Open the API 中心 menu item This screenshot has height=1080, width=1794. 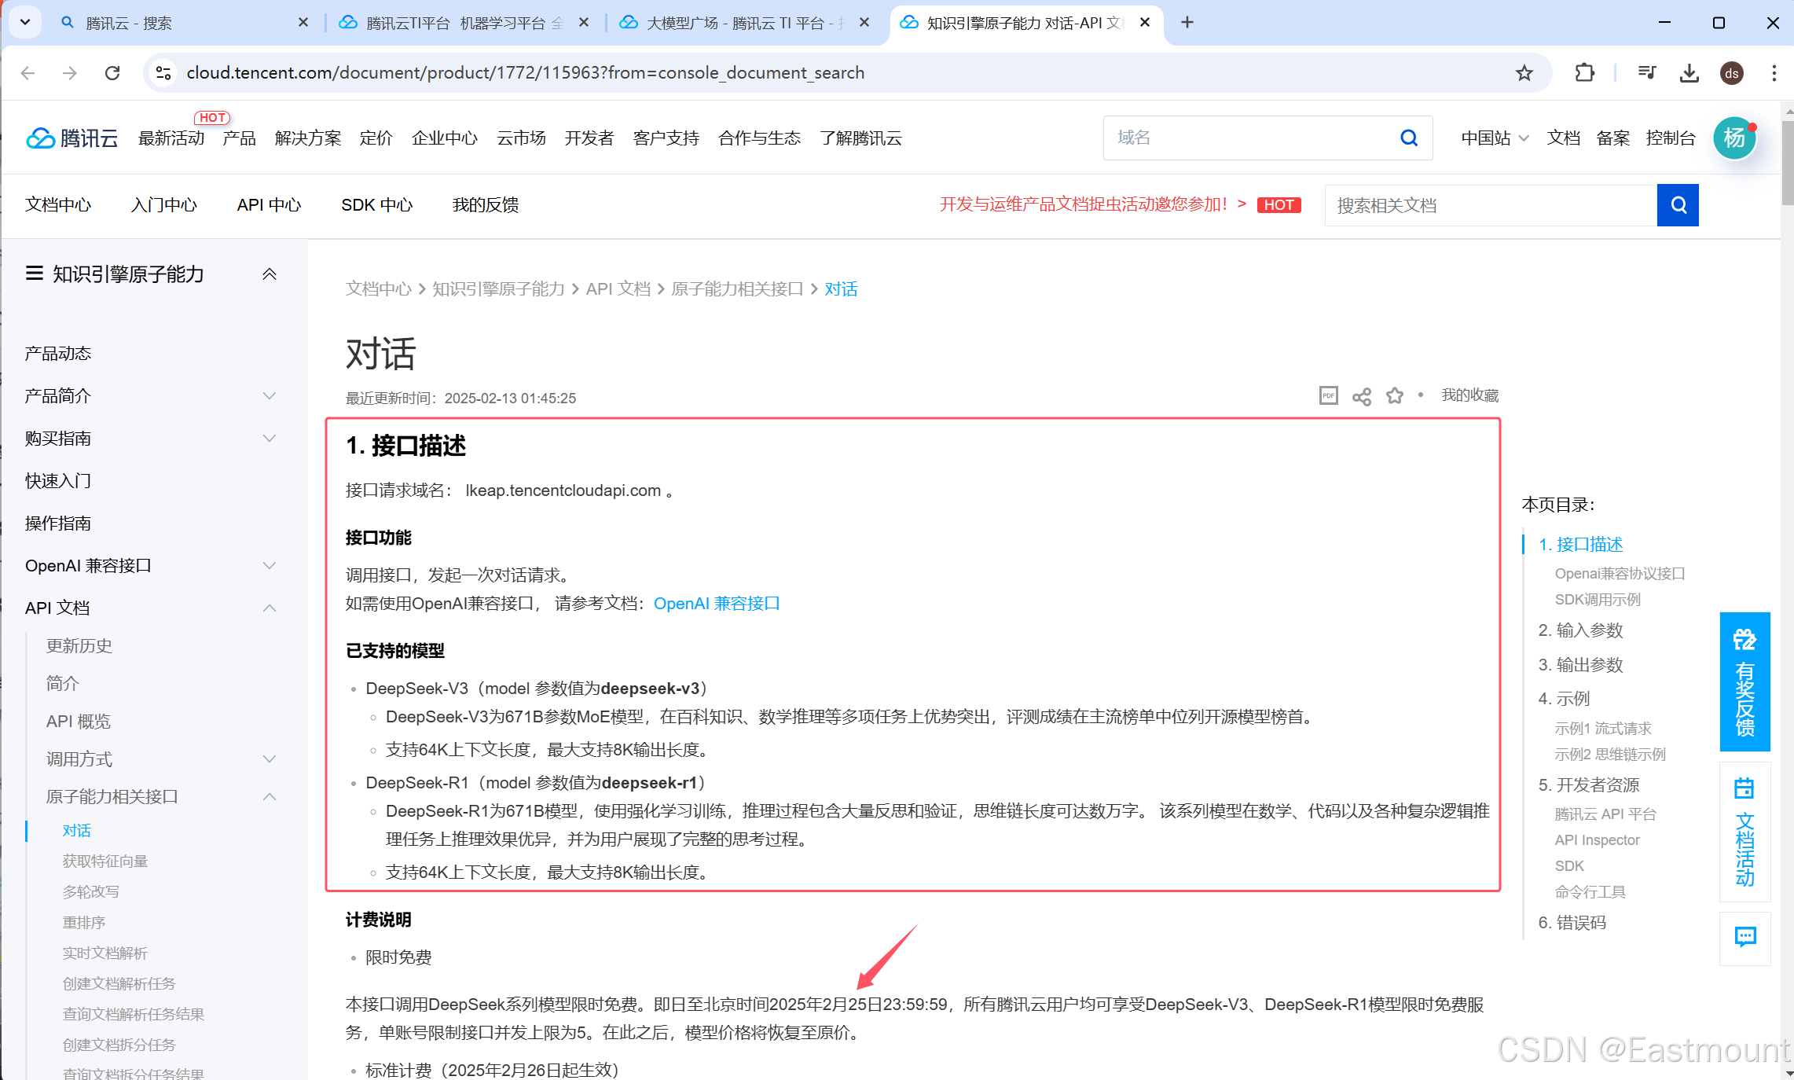[x=269, y=205]
